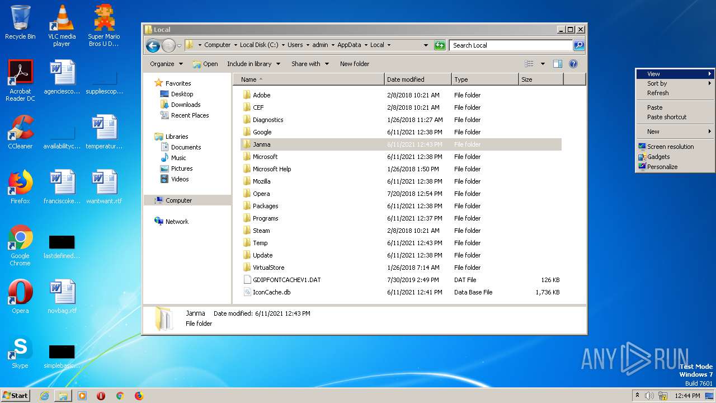Expand the arrow after AppData breadcrumb
The image size is (716, 403).
coord(365,45)
